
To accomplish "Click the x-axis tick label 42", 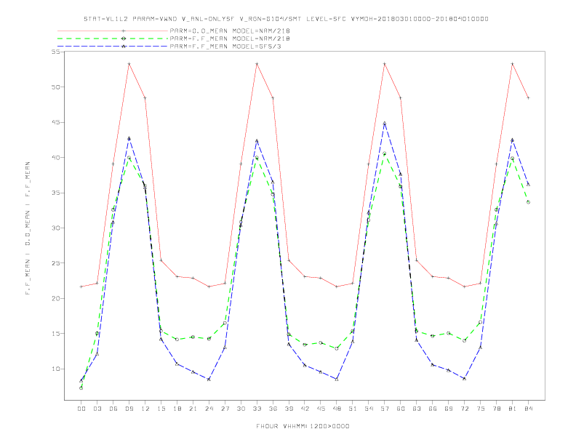I will (305, 409).
